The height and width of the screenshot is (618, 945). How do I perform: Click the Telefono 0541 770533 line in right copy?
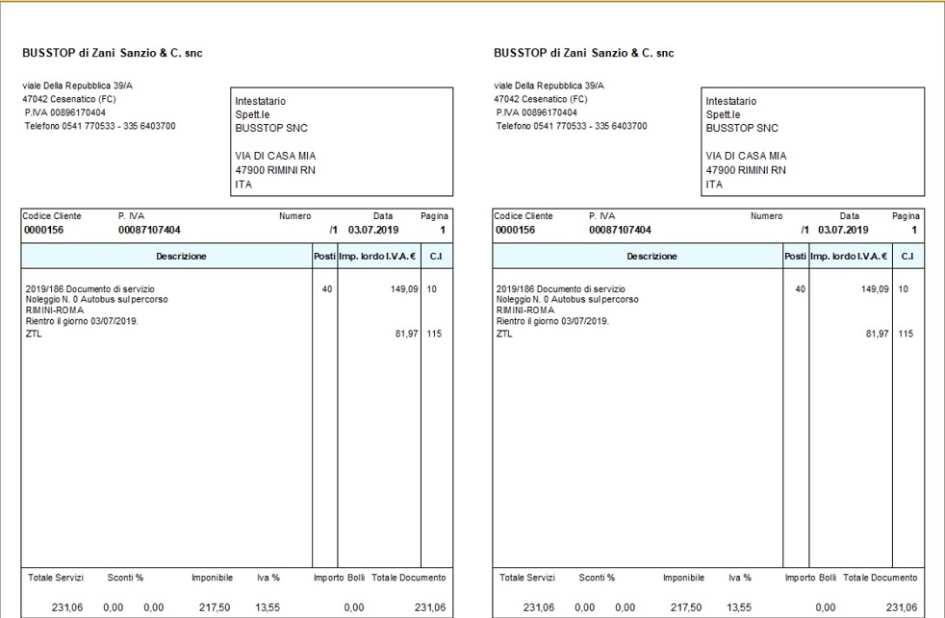pos(572,126)
